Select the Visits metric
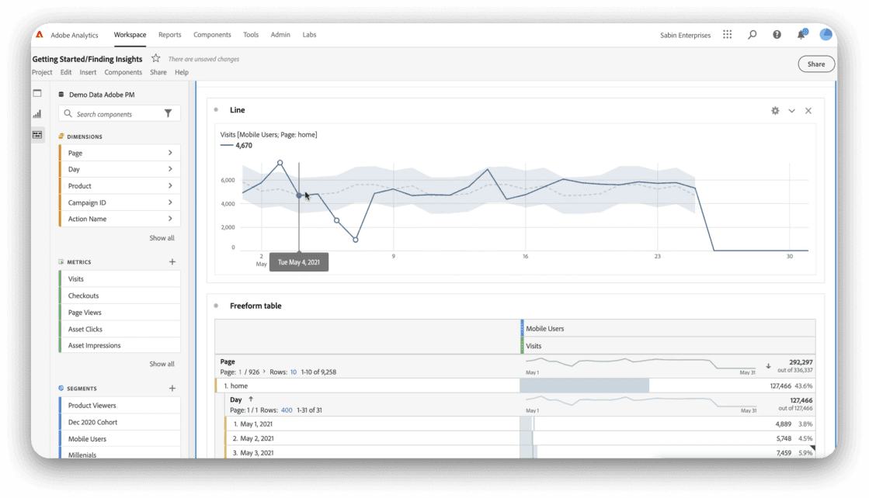This screenshot has height=498, width=869. point(119,279)
